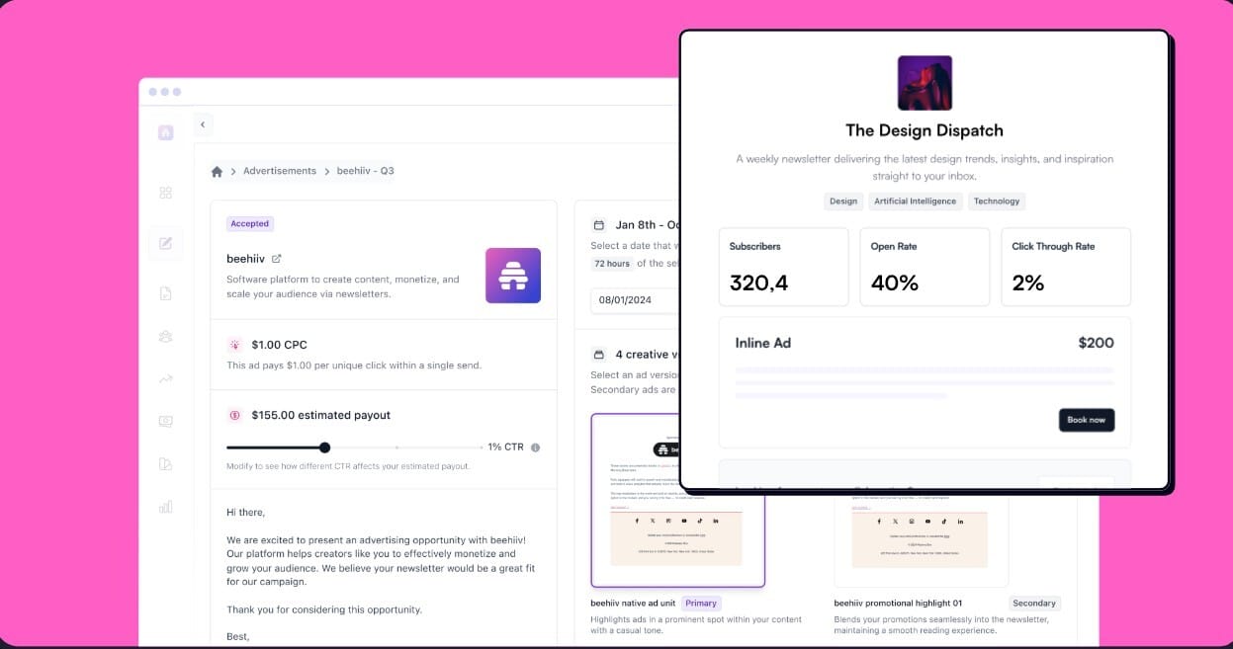
Task: Click the $1.00 CPC text
Action: (279, 345)
